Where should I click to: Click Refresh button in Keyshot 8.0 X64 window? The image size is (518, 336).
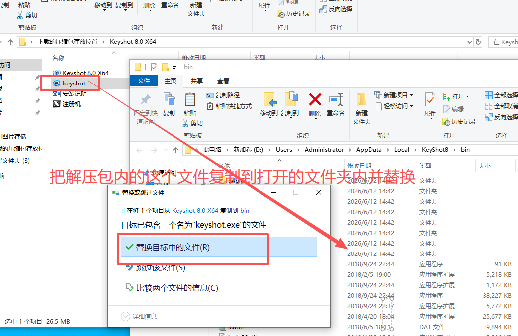(x=478, y=42)
